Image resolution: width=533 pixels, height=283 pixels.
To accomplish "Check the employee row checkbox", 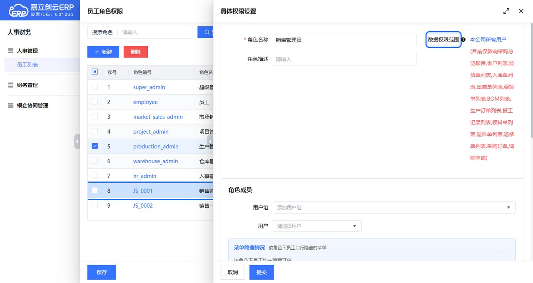I will [x=95, y=102].
